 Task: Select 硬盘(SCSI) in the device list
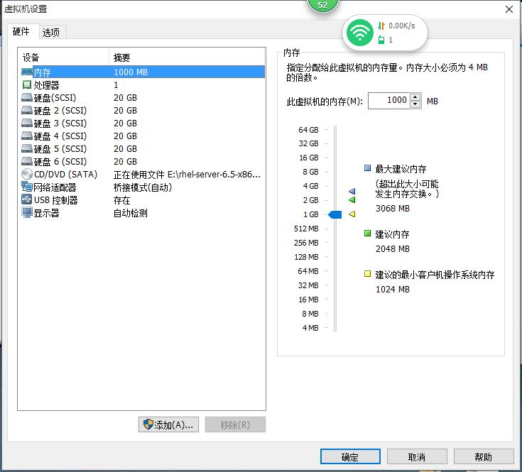(143, 97)
